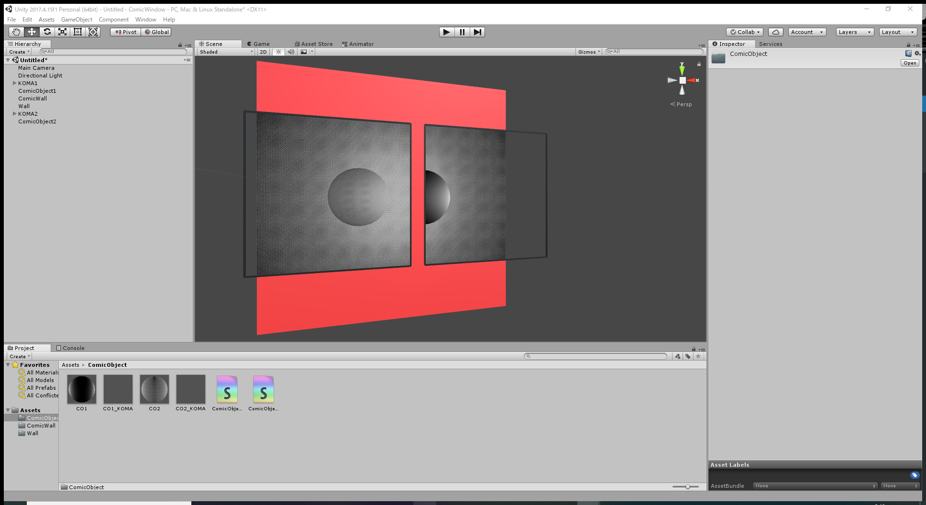
Task: Open the Collab dropdown
Action: point(745,32)
